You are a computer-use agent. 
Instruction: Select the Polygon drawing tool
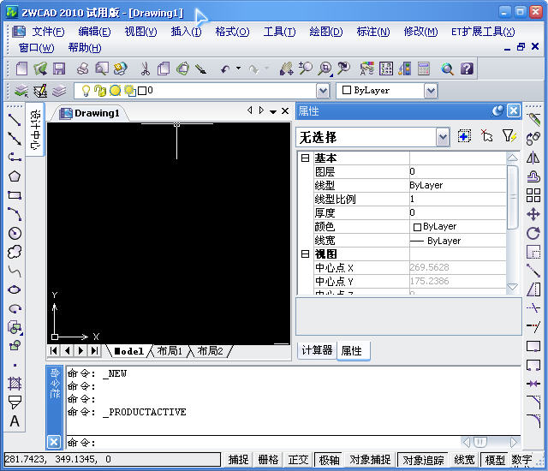[15, 176]
